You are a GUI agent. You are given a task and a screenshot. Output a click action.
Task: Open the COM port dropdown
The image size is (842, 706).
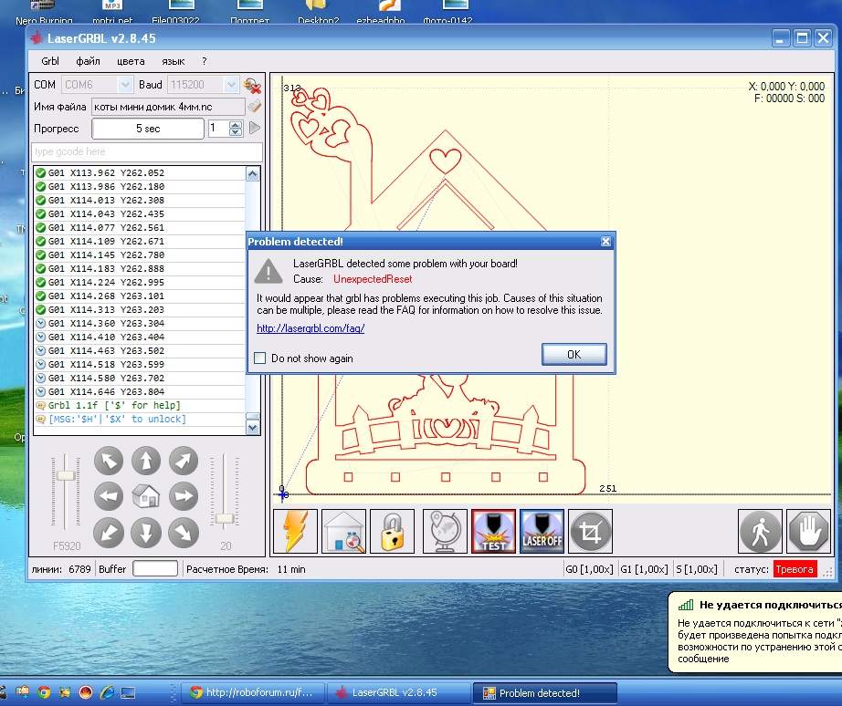(125, 85)
